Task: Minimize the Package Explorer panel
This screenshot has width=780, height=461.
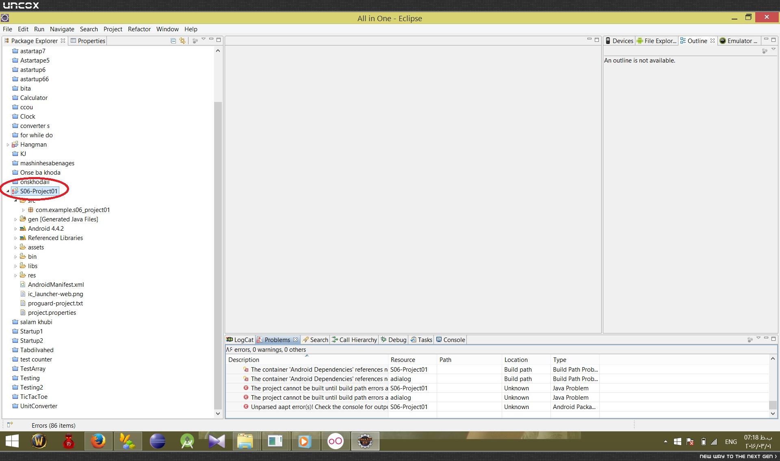Action: click(211, 39)
